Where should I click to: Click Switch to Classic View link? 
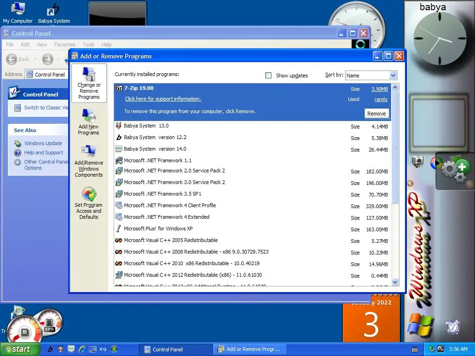coord(46,108)
